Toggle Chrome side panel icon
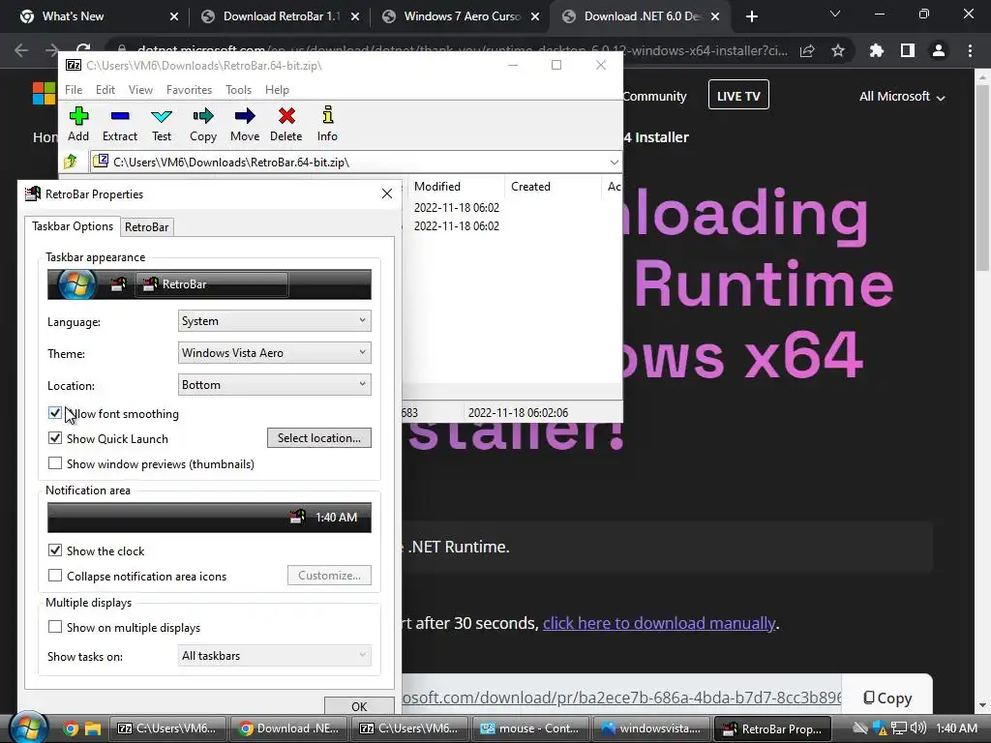Viewport: 991px width, 743px height. click(908, 50)
